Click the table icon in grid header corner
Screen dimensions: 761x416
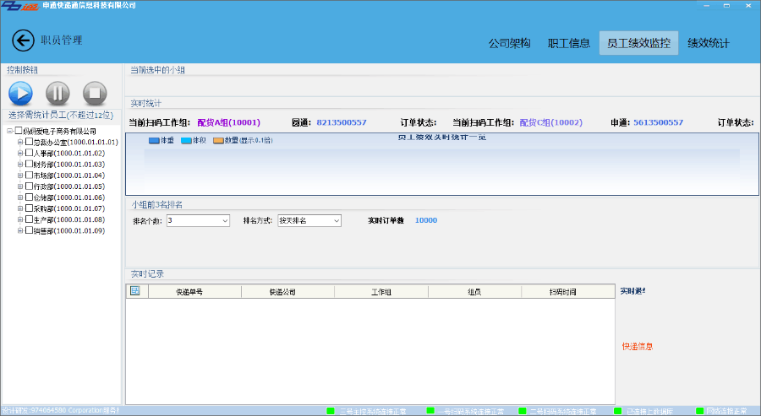pos(135,291)
